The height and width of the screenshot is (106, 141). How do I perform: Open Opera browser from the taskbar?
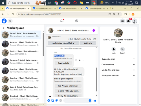[x=75, y=3]
